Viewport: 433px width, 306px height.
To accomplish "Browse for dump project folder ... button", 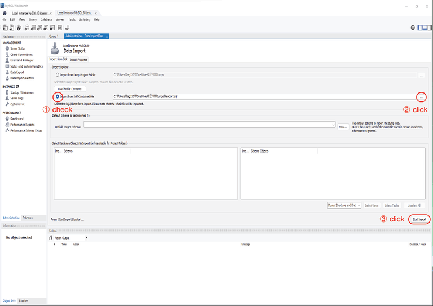I will tap(421, 75).
